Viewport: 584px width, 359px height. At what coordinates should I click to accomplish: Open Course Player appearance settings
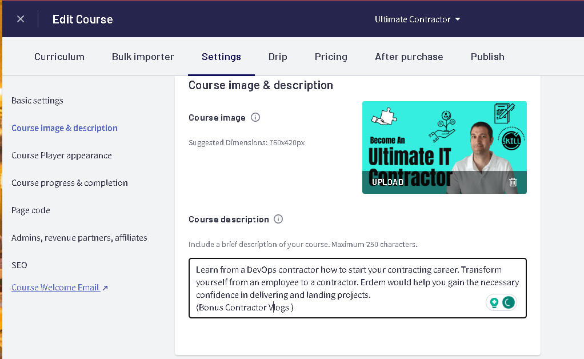(x=62, y=155)
